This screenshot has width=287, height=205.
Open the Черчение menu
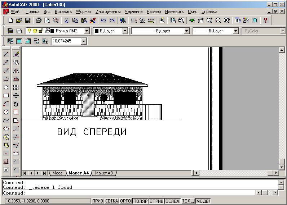coord(134,12)
